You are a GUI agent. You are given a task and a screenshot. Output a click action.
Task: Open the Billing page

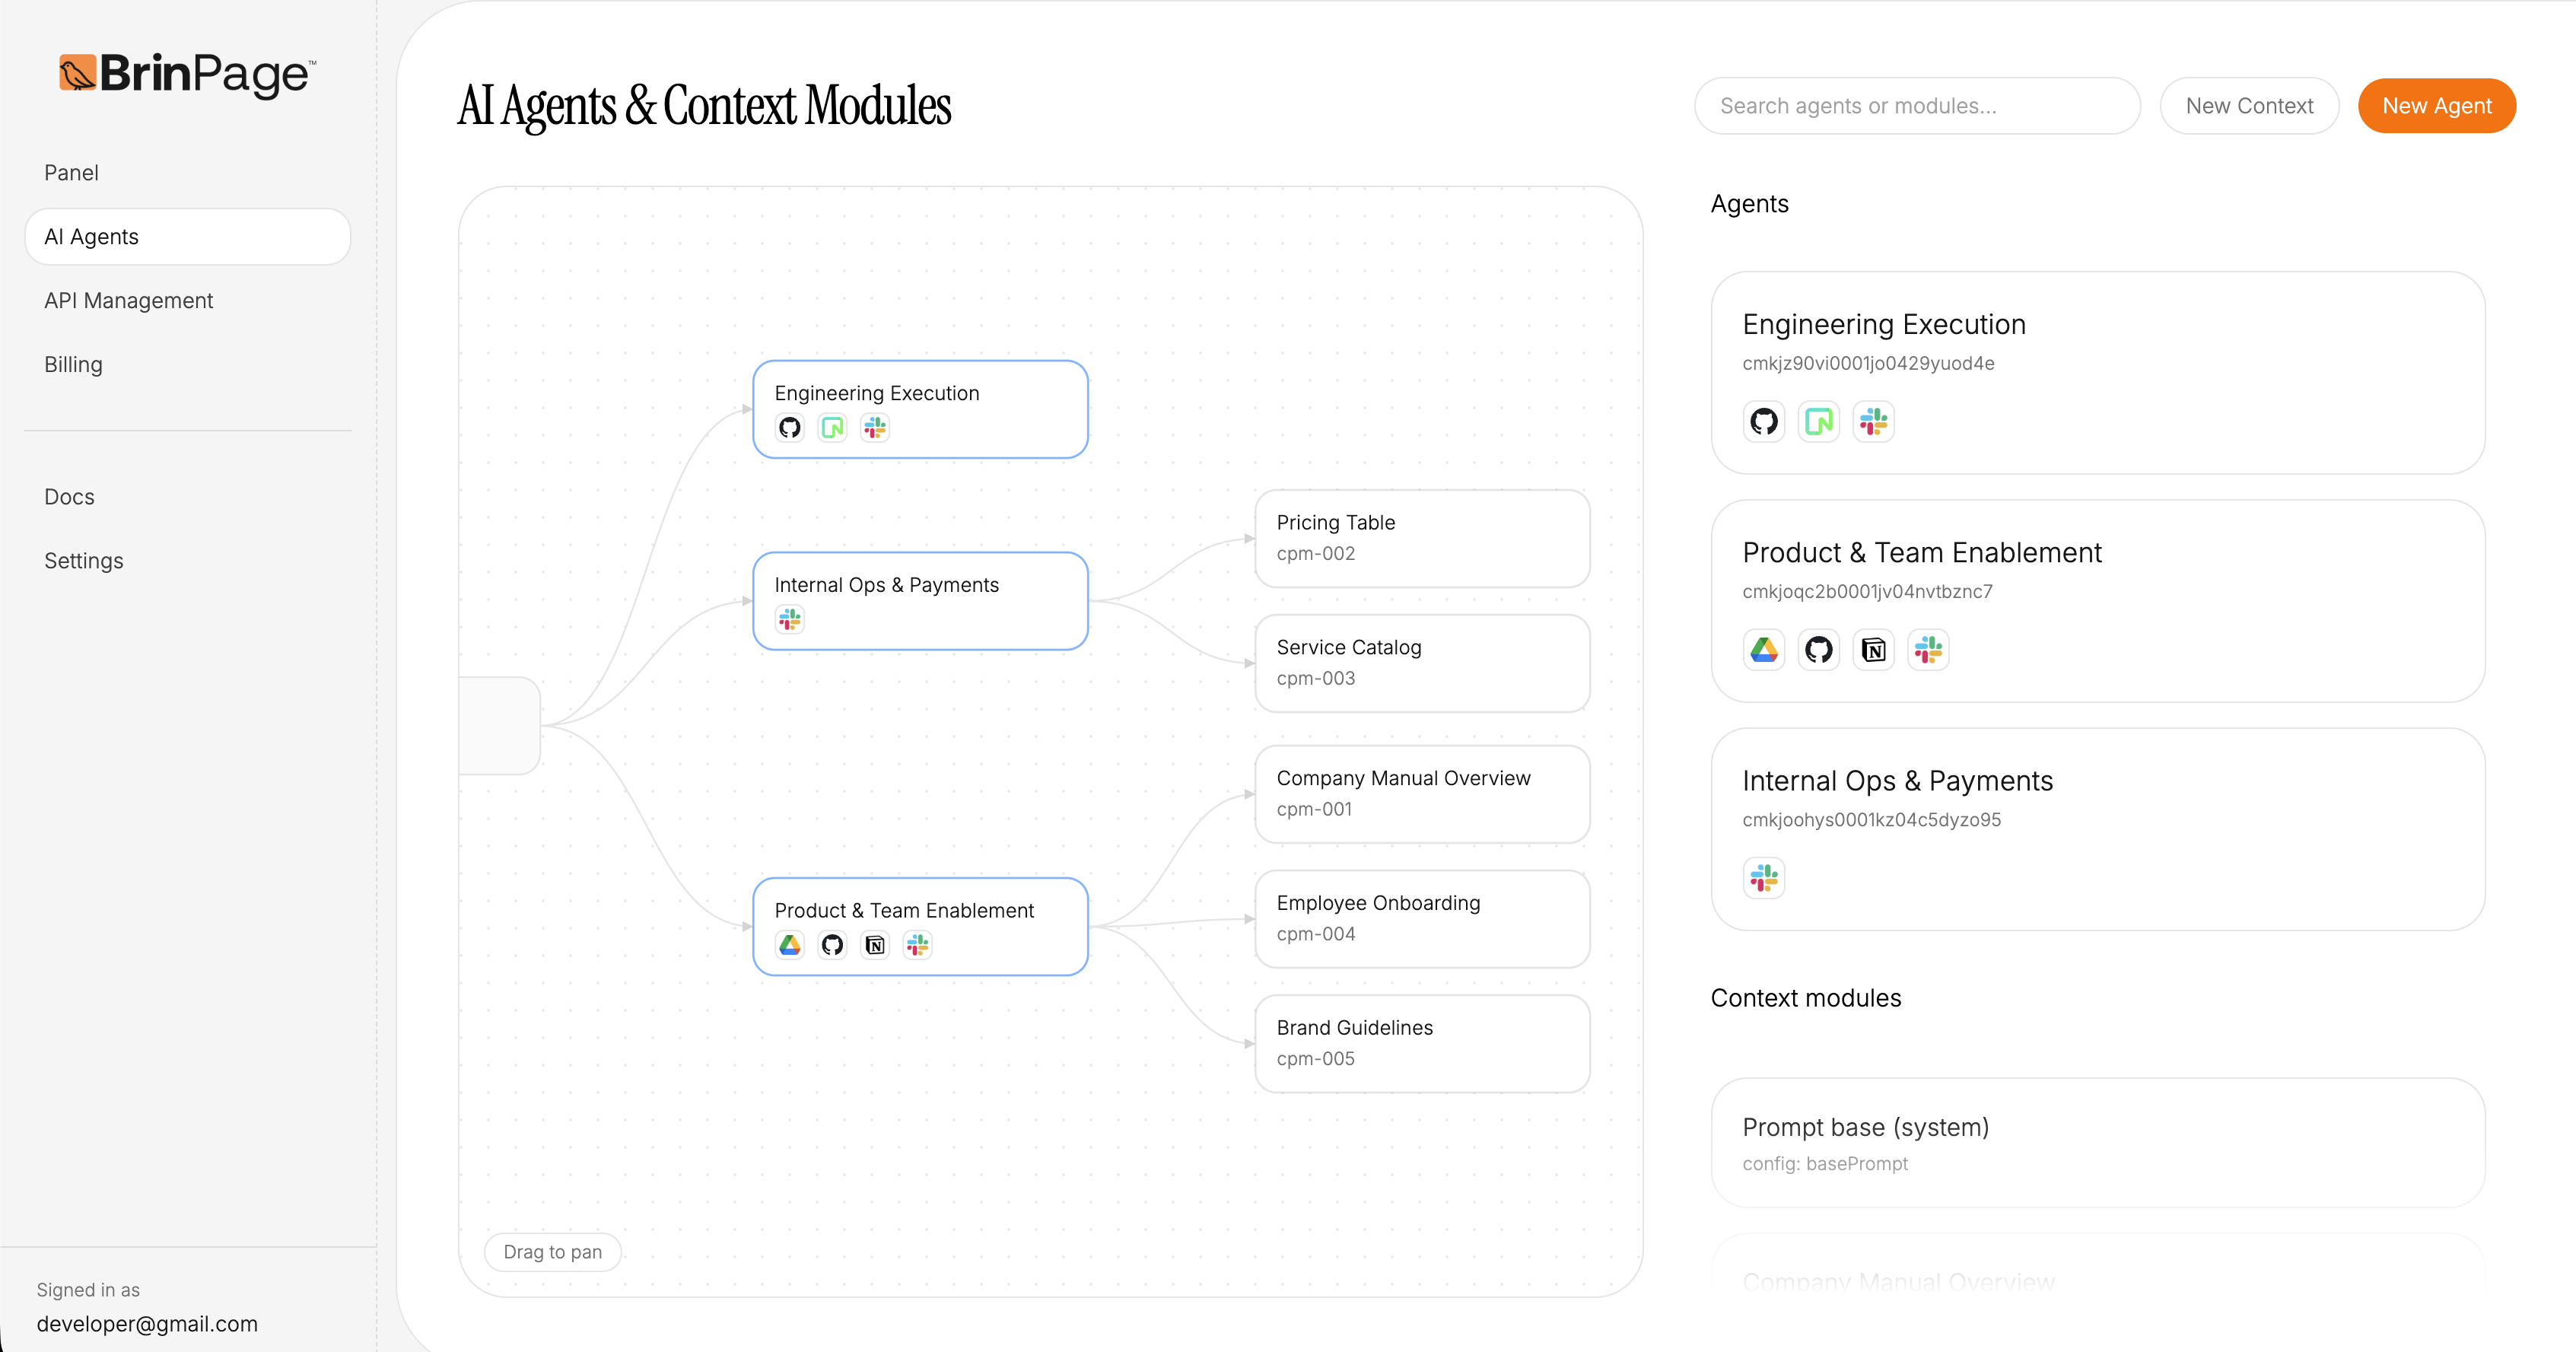(x=73, y=364)
